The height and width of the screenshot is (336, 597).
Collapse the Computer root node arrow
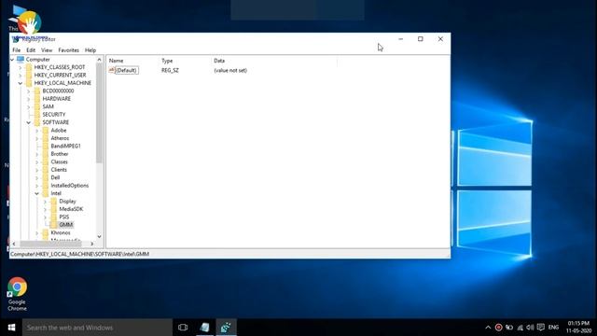pos(12,60)
